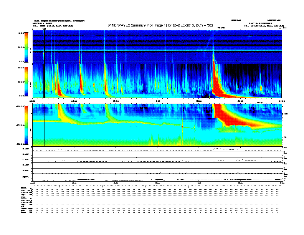The height and width of the screenshot is (235, 304).
Task: Click 20:00 tick below the RAD1 spectrogram
Action: 240,101
